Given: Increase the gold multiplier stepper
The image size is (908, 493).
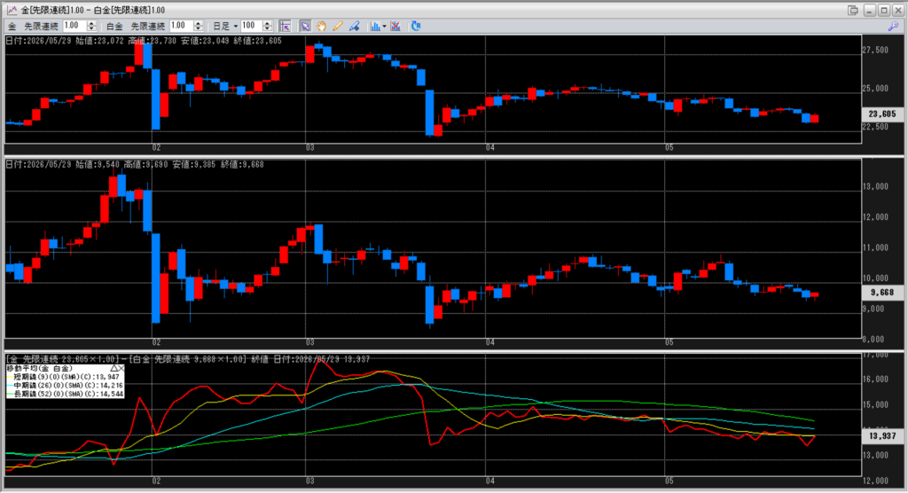Looking at the screenshot, I should pyautogui.click(x=91, y=23).
